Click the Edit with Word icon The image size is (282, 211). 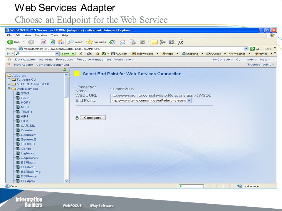pyautogui.click(x=142, y=42)
